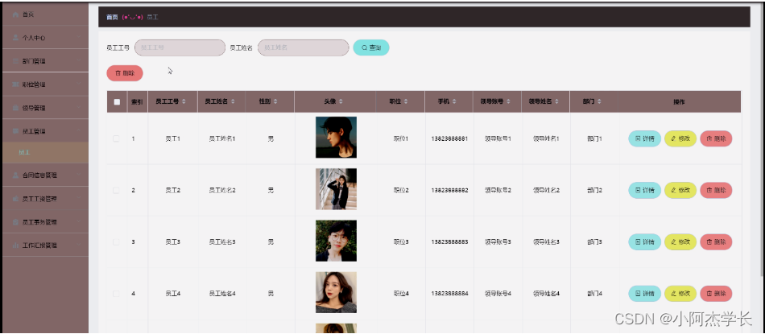Tick the select-all checkbox in table header

[117, 102]
